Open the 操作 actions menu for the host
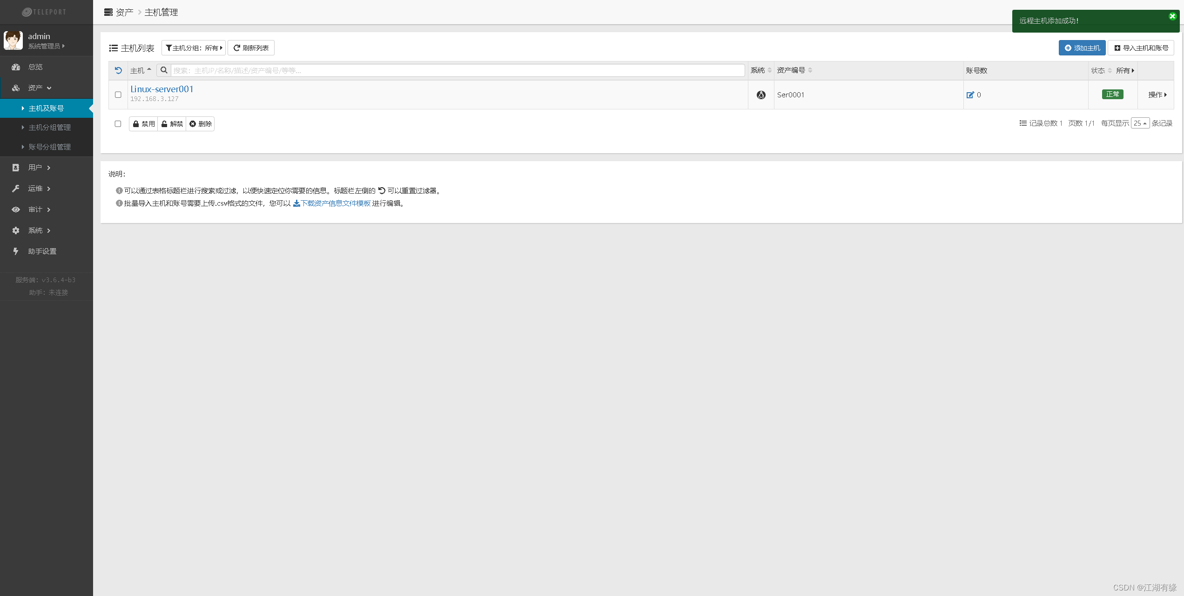 pyautogui.click(x=1157, y=95)
